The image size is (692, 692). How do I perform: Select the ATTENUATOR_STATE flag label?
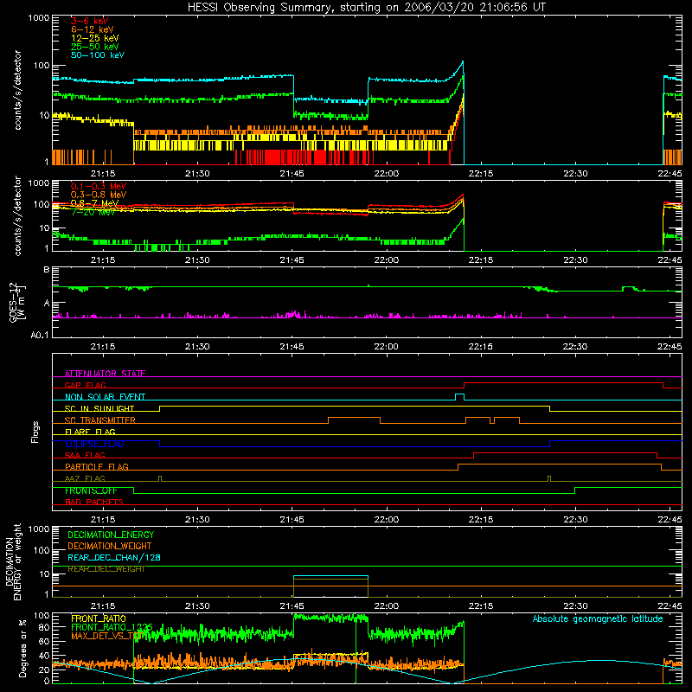(x=105, y=374)
